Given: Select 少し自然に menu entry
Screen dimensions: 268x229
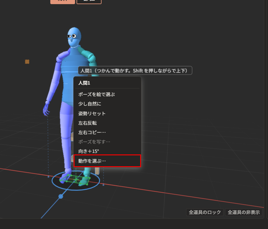Looking at the screenshot, I should point(107,104).
